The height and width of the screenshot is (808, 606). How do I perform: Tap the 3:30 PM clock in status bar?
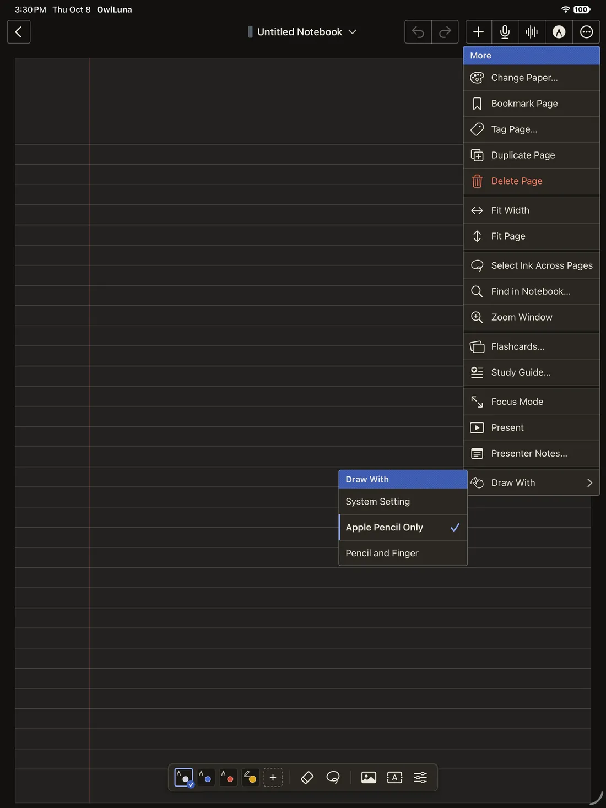tap(30, 9)
